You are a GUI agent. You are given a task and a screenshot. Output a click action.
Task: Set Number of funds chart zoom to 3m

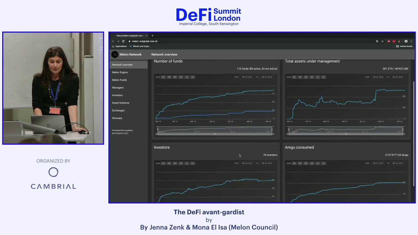[x=169, y=77]
